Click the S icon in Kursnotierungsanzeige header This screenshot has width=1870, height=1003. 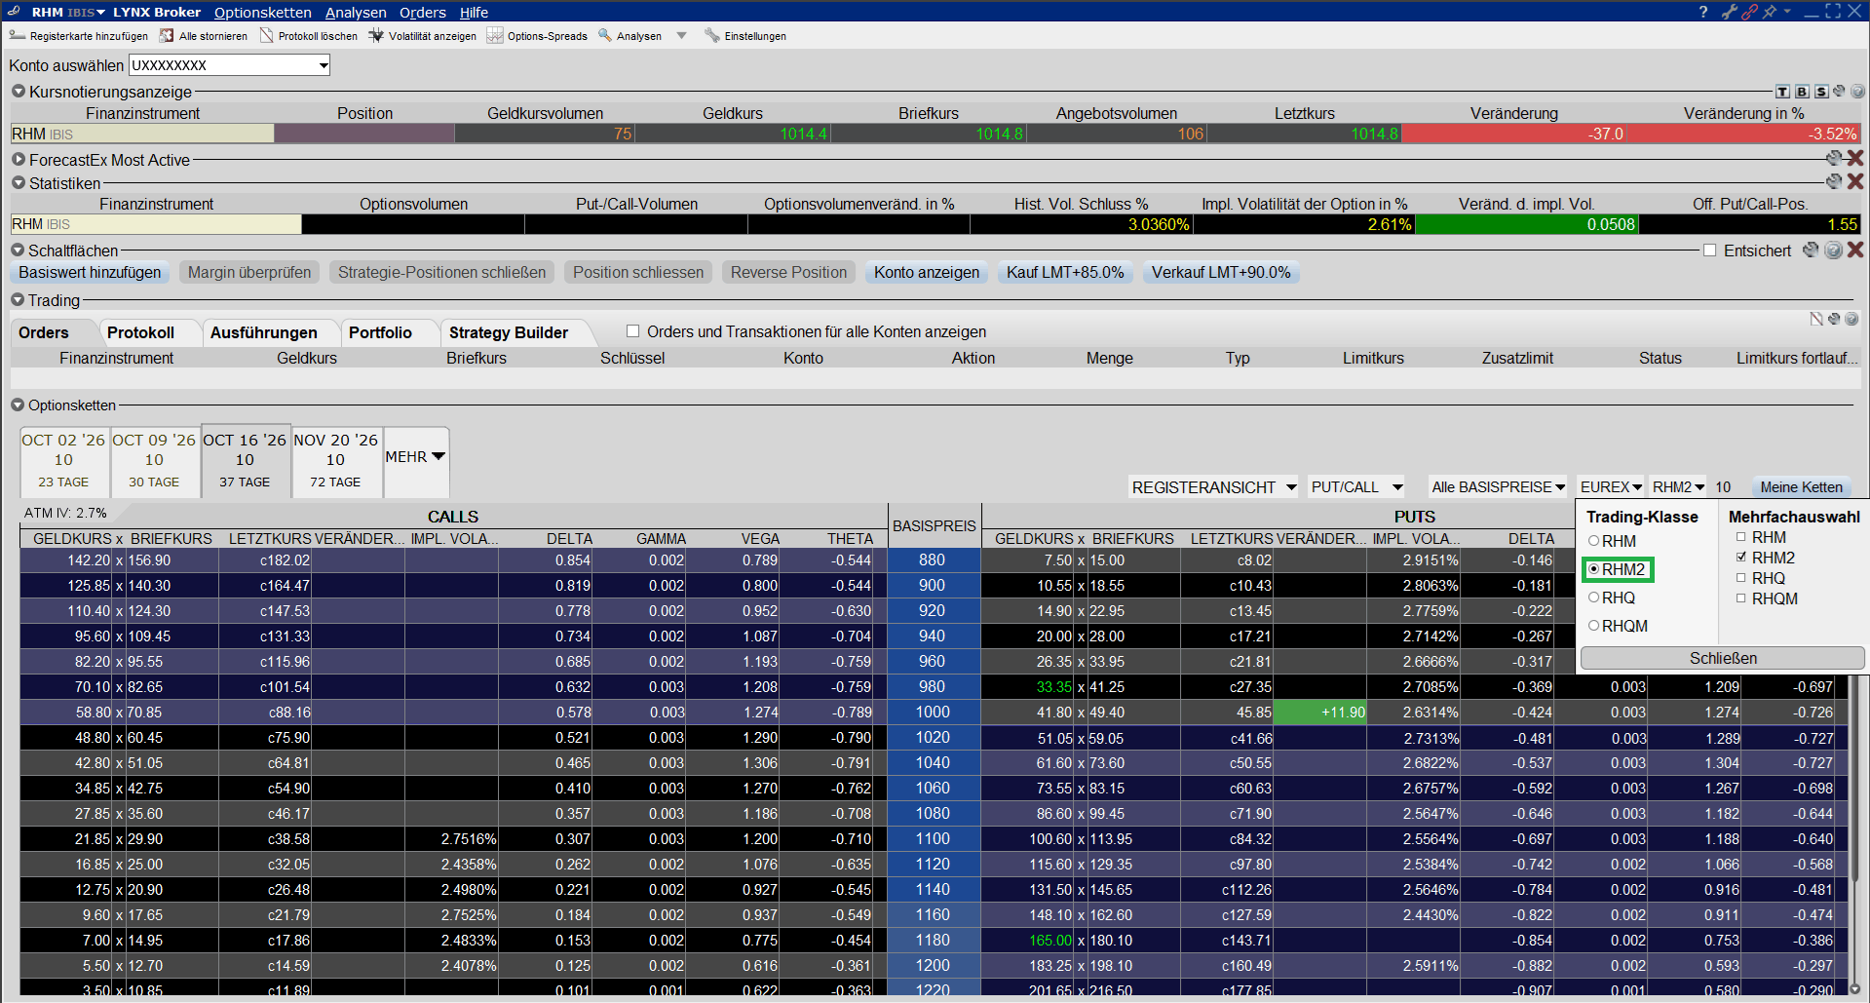coord(1820,92)
